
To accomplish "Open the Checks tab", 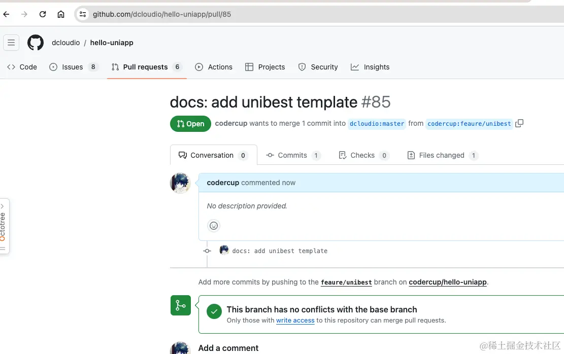I will 362,155.
